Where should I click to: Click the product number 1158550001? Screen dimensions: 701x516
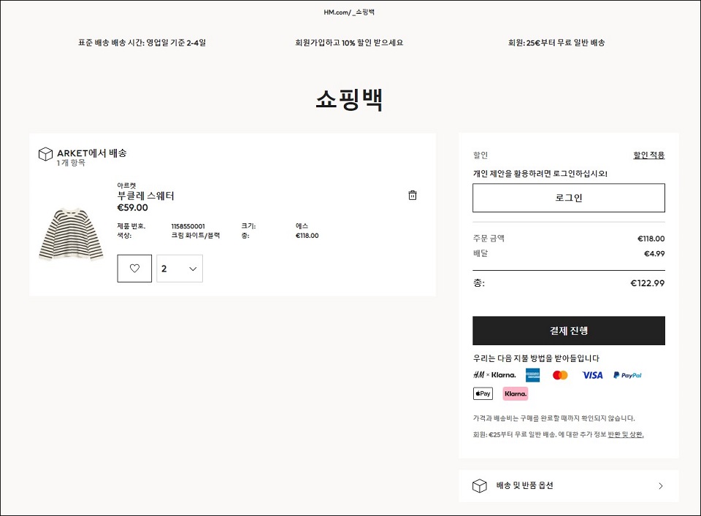(188, 226)
